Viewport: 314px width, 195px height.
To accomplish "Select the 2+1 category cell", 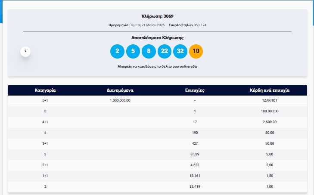I will 45,165.
